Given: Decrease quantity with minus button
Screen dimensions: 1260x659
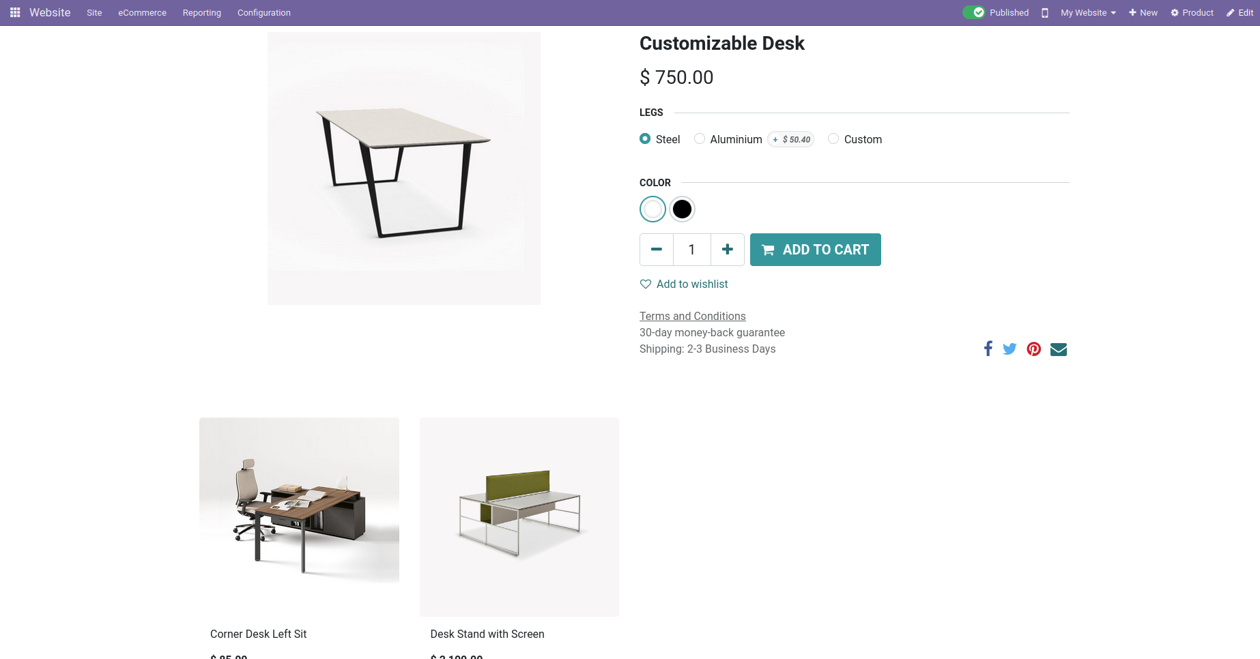Looking at the screenshot, I should coord(657,250).
